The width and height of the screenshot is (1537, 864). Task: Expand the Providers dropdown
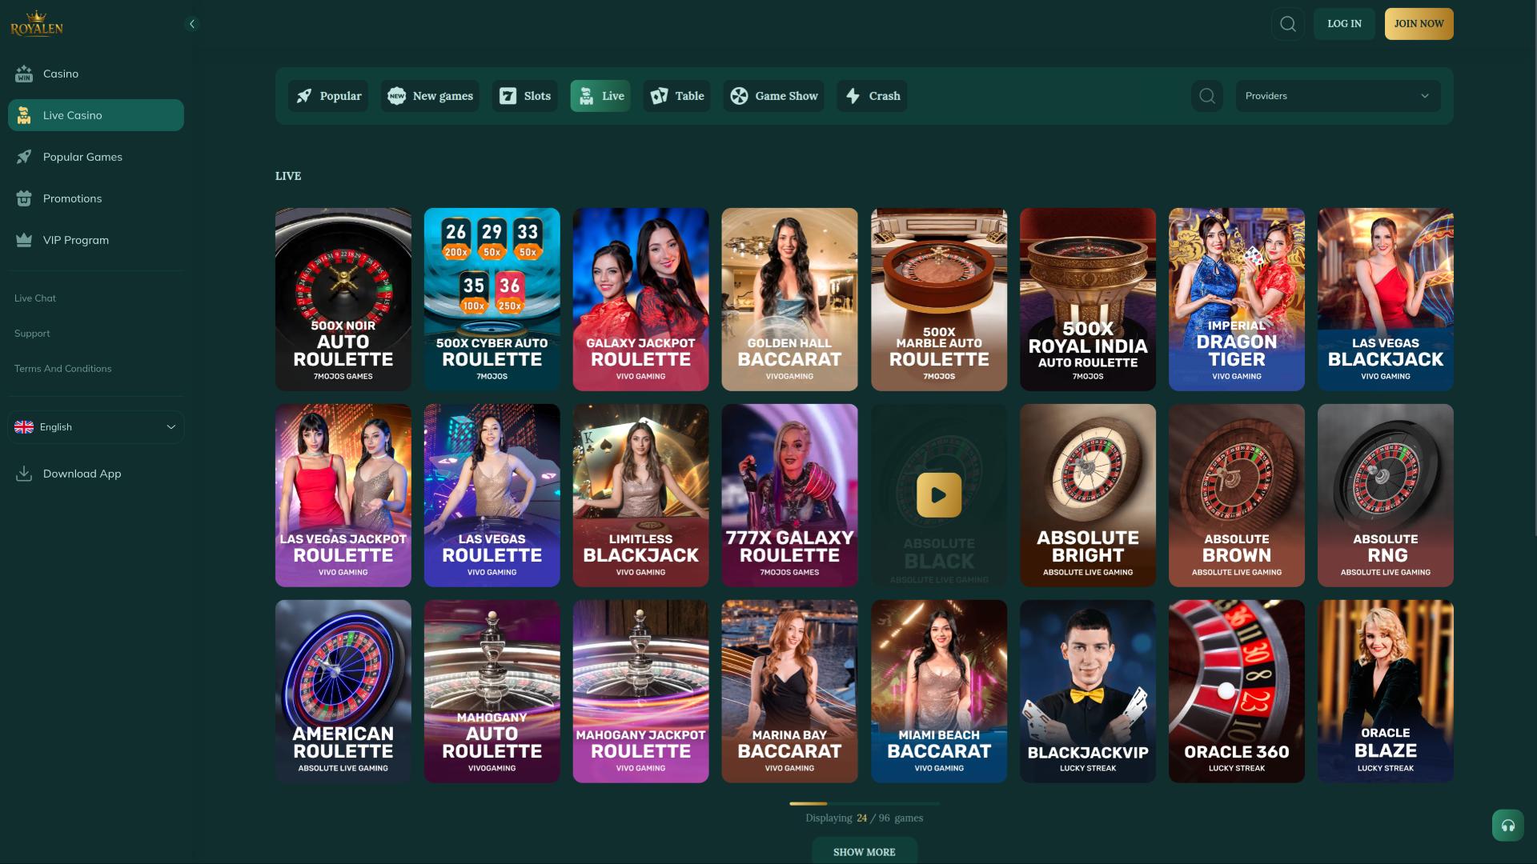(x=1337, y=96)
